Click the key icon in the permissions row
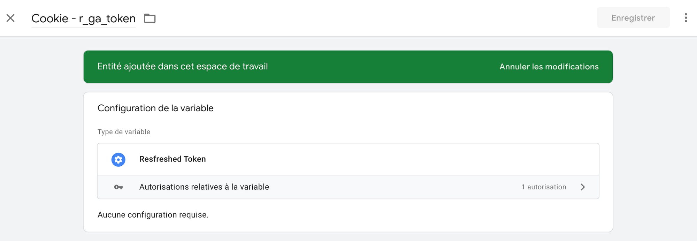The height and width of the screenshot is (241, 697). [x=118, y=187]
